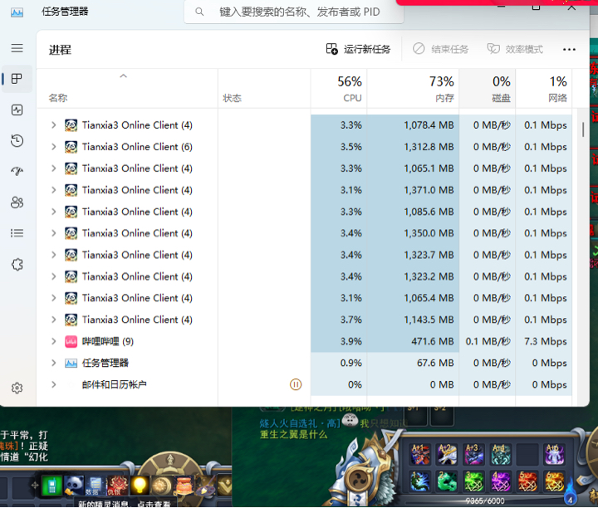Screen dimensions: 598x508
Task: Use purple rune skill numbered 4
Action: (500, 481)
